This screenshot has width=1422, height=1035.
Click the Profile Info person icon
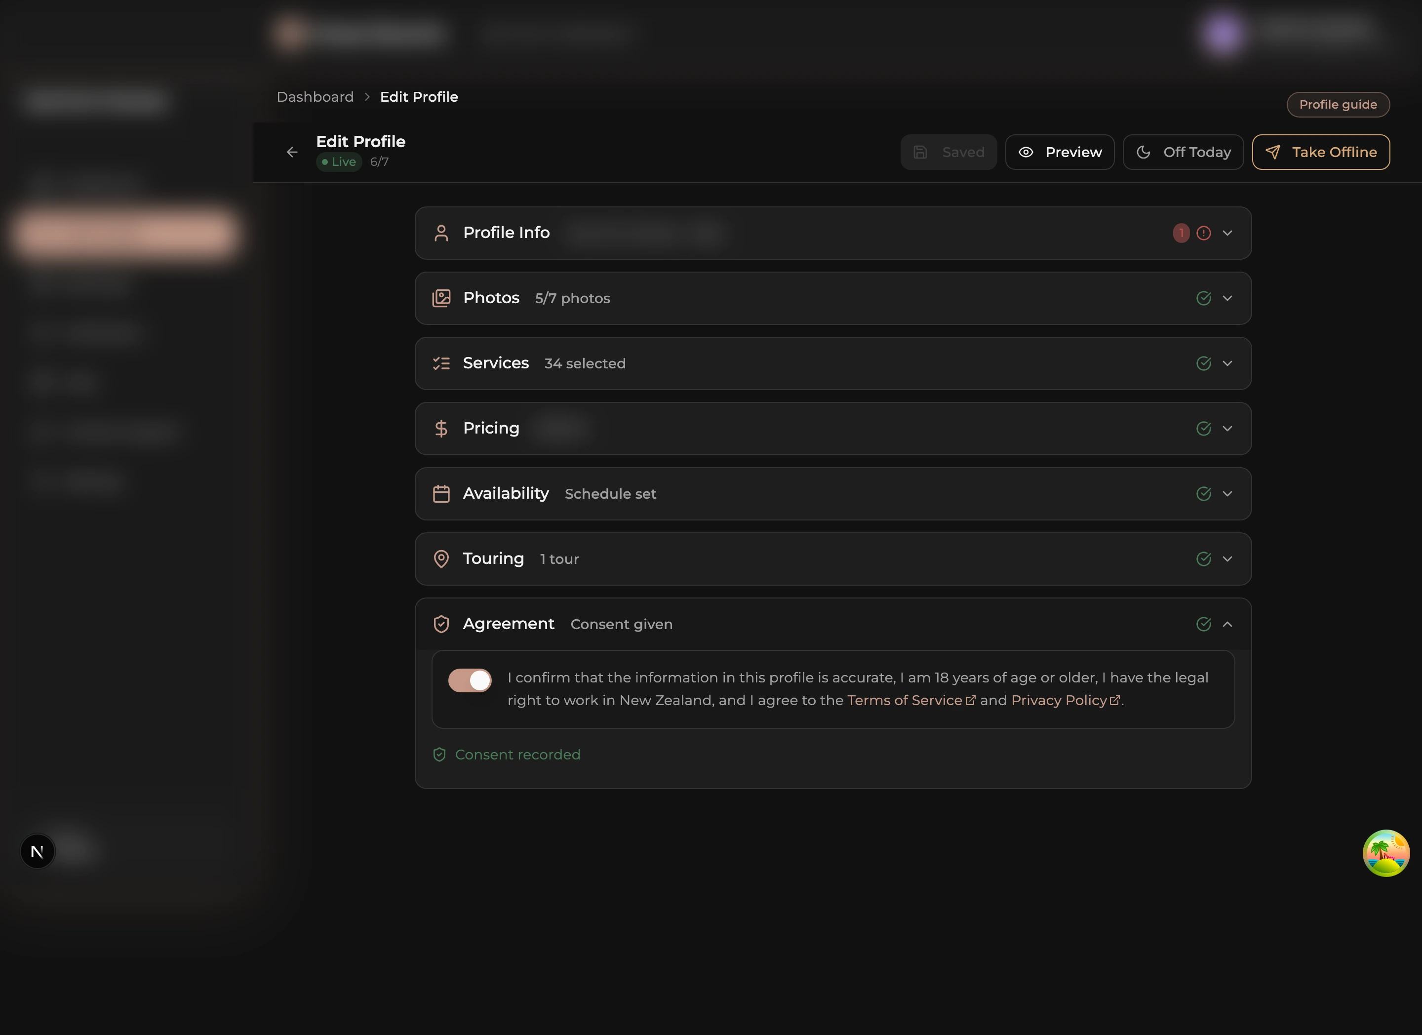click(x=442, y=233)
